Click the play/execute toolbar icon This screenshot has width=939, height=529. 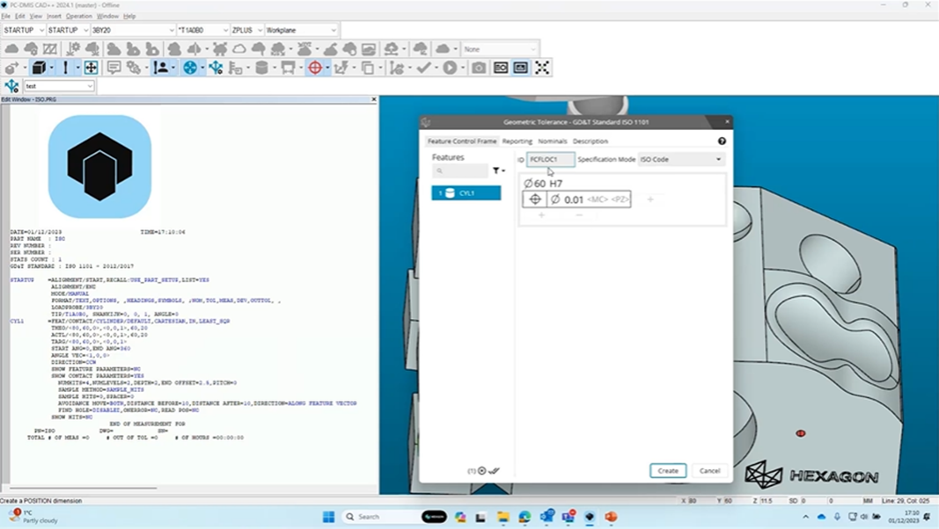click(x=449, y=68)
